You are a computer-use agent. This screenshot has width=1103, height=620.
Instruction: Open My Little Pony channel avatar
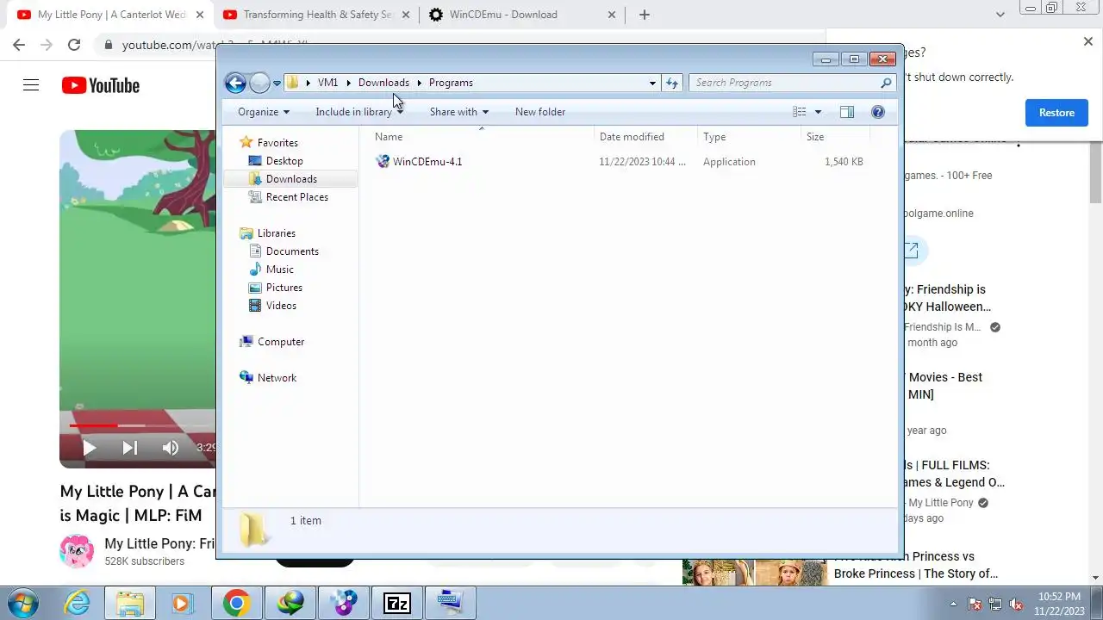[77, 552]
